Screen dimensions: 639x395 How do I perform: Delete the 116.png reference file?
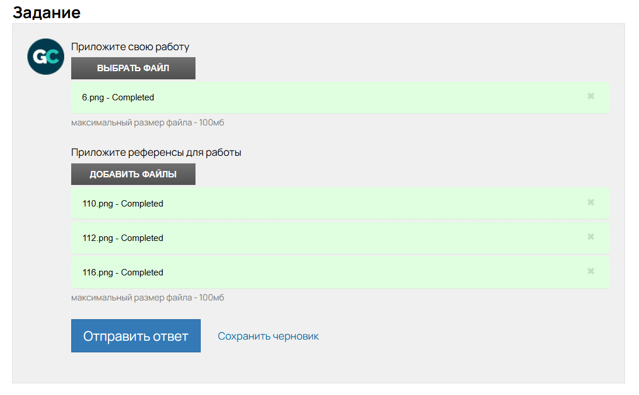pos(591,271)
